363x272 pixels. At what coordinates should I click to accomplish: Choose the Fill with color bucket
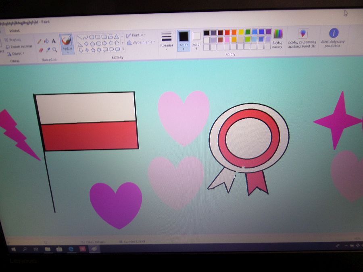pyautogui.click(x=46, y=41)
